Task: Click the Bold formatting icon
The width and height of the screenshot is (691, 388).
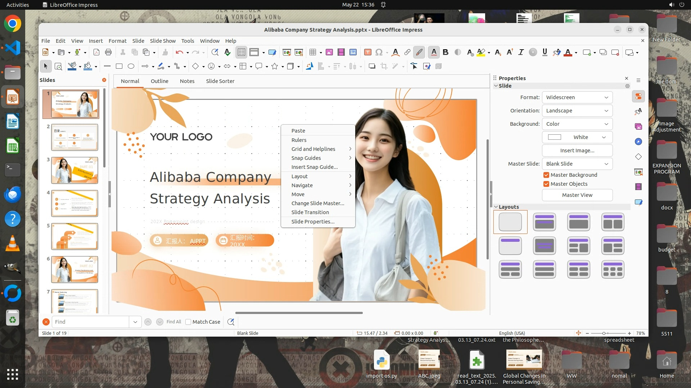Action: (x=446, y=52)
